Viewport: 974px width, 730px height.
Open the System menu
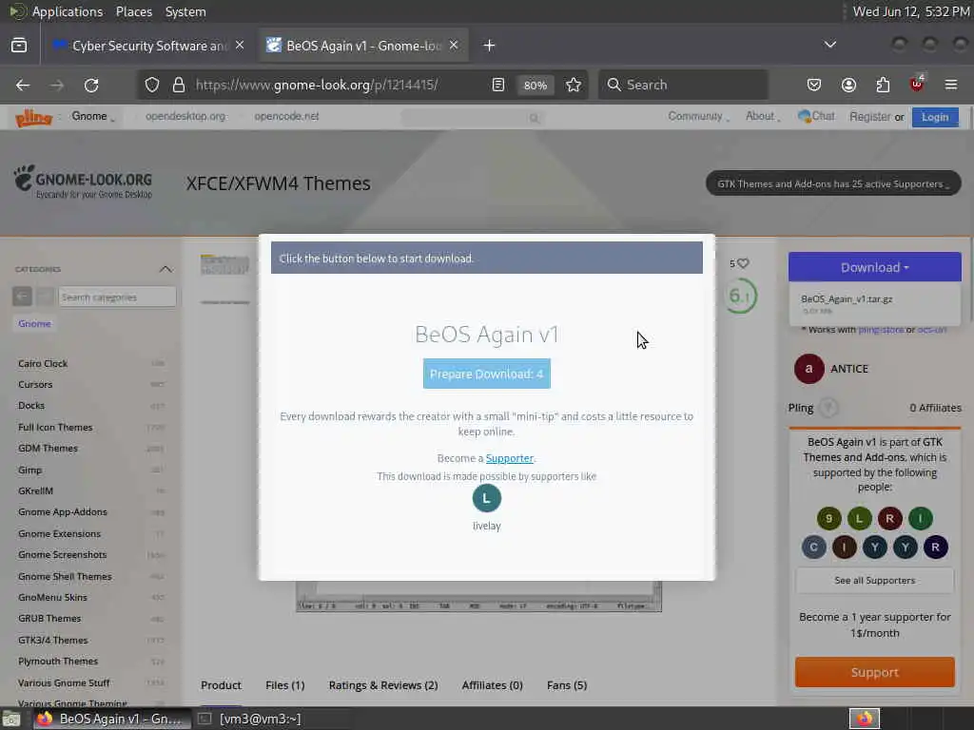click(x=185, y=11)
